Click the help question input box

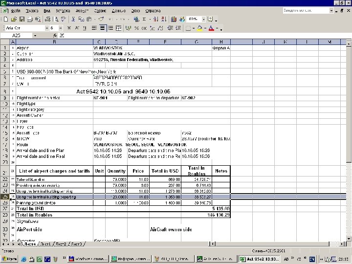click(x=306, y=11)
